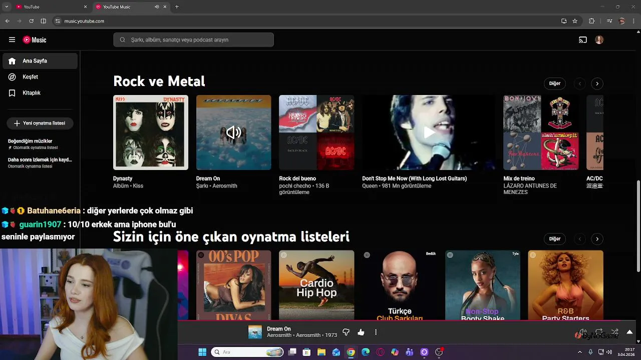Reload the browser page
Viewport: 641px width, 360px height.
click(31, 21)
